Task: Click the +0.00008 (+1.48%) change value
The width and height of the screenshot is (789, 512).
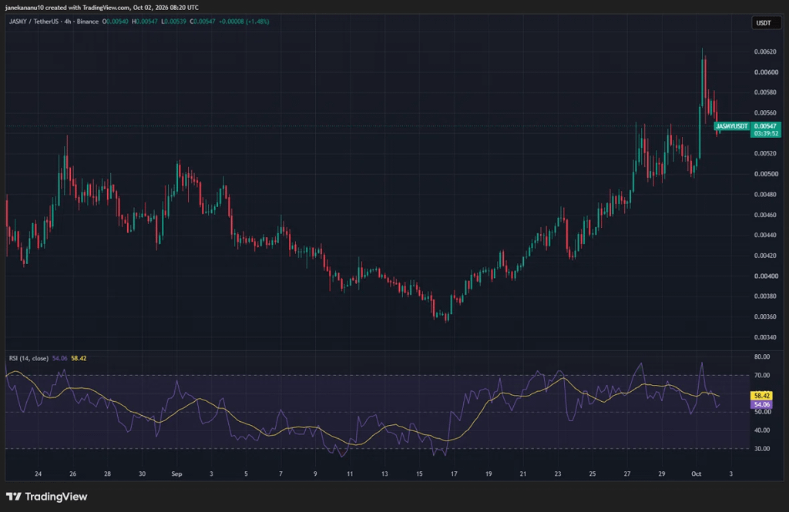Action: click(x=244, y=22)
